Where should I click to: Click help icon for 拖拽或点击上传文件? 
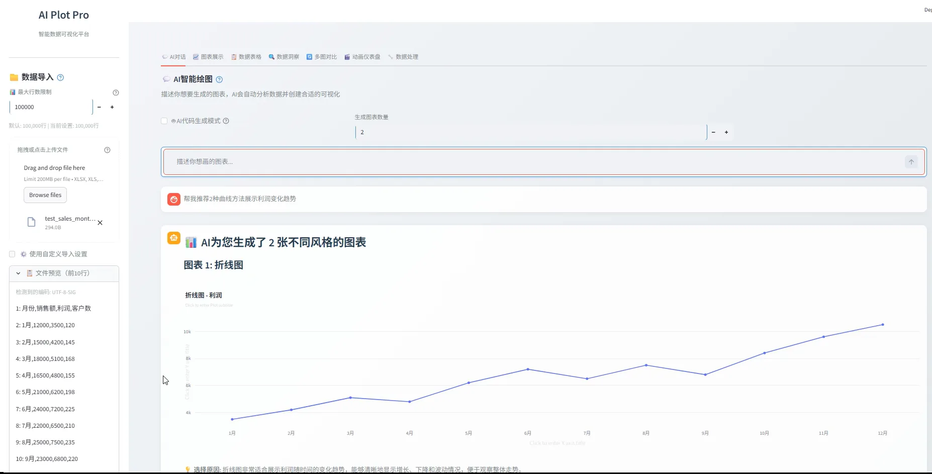[x=107, y=150]
